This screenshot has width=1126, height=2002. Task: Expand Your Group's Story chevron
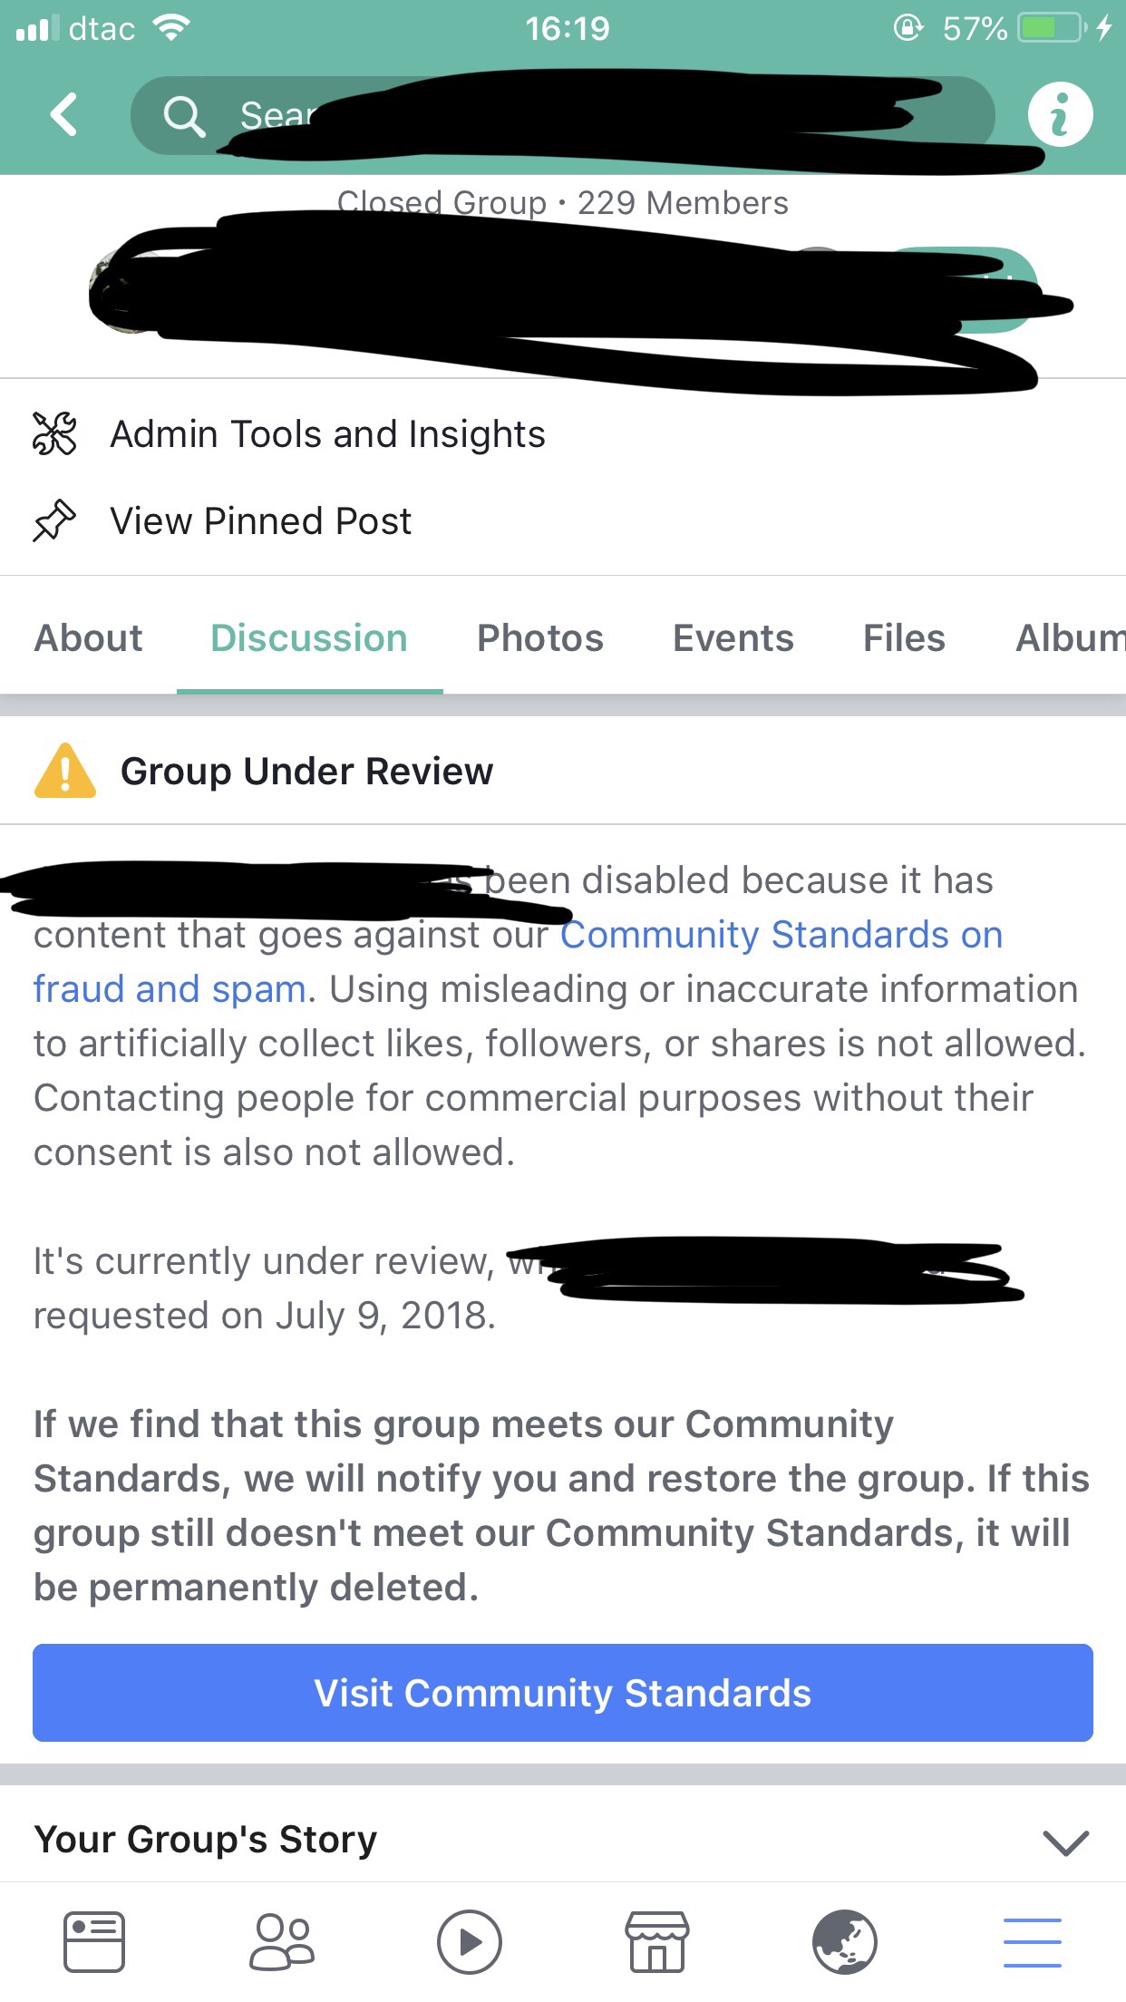tap(1065, 1842)
